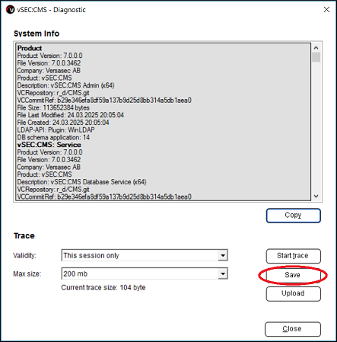Save the trace file
The height and width of the screenshot is (342, 337).
[294, 275]
